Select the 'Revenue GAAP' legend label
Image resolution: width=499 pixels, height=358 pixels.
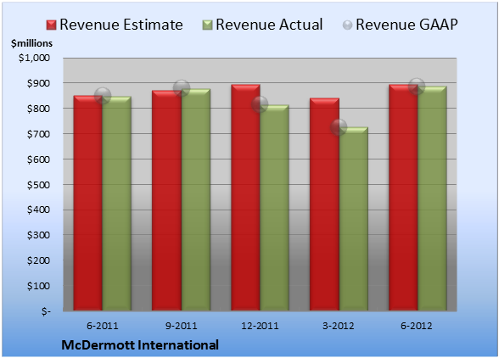(406, 25)
